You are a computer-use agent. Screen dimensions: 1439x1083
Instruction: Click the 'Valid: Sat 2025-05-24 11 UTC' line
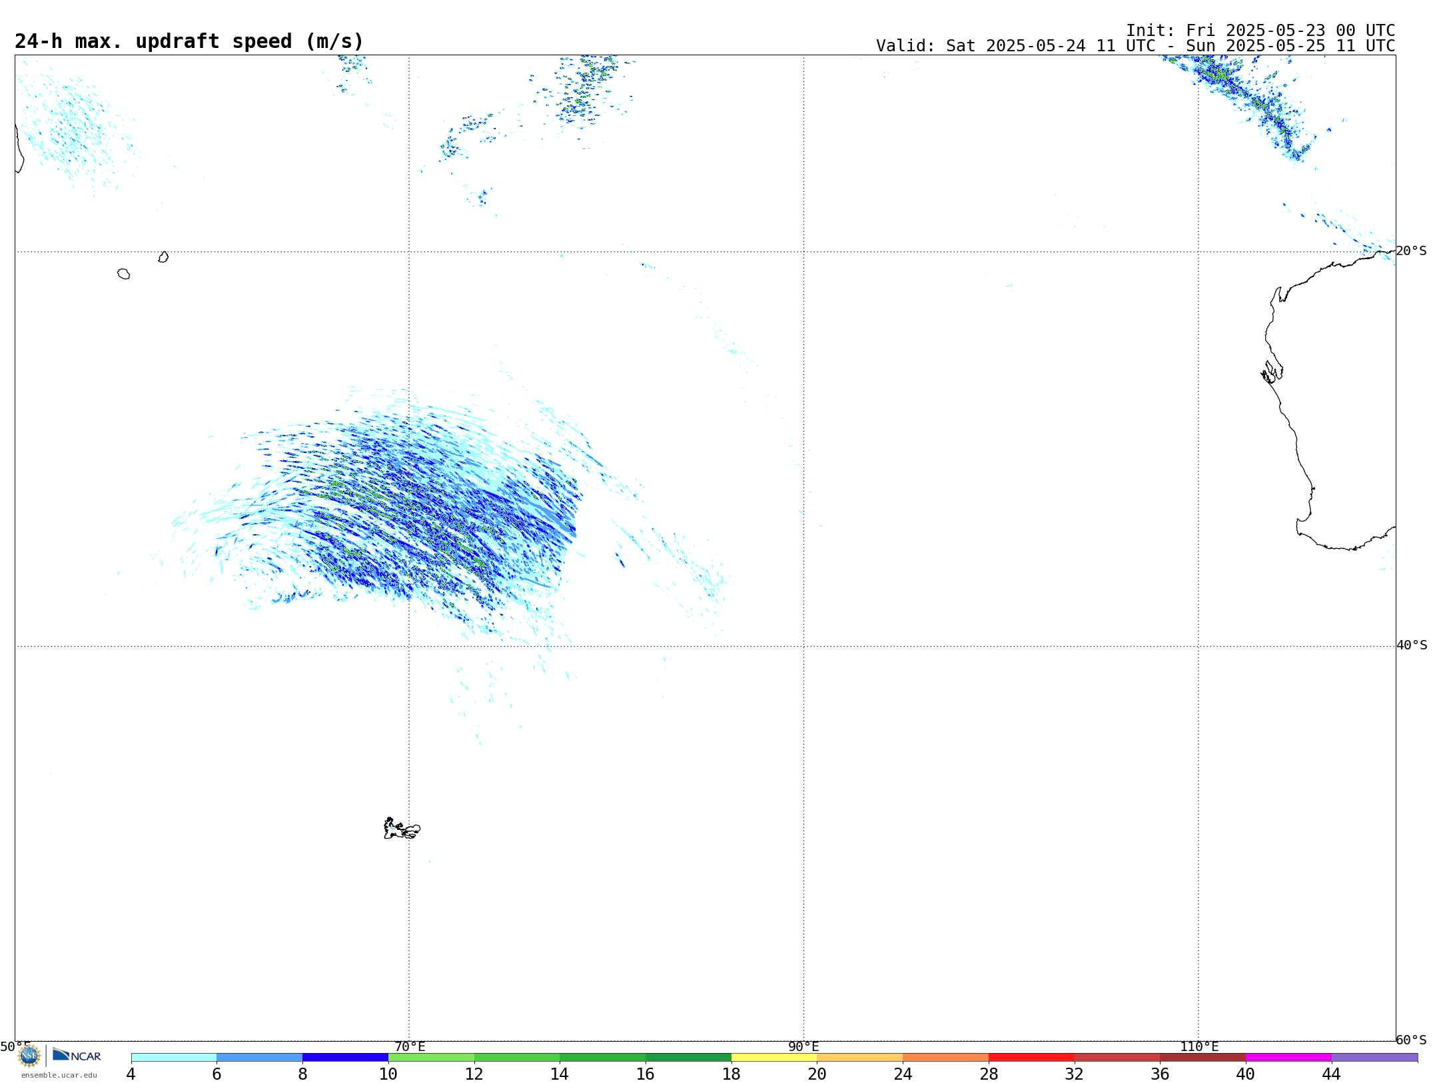pyautogui.click(x=1136, y=46)
